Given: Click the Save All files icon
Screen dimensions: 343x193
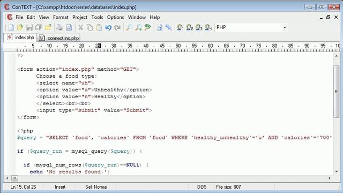Looking at the screenshot, I should 39,27.
